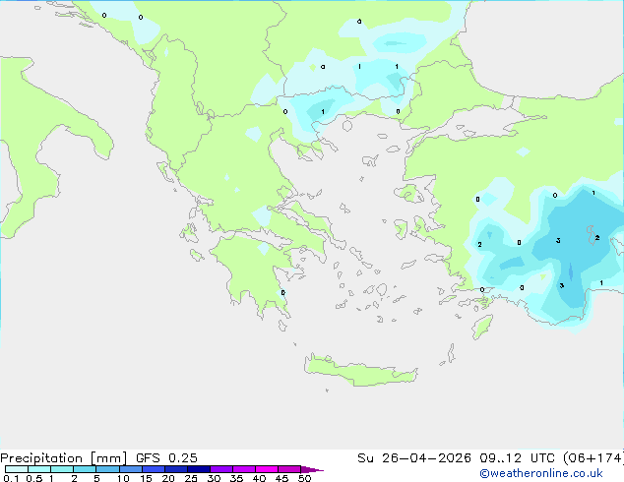The image size is (624, 482).
Task: Pick the 45–50 mm legend swatch
Action: click(289, 469)
